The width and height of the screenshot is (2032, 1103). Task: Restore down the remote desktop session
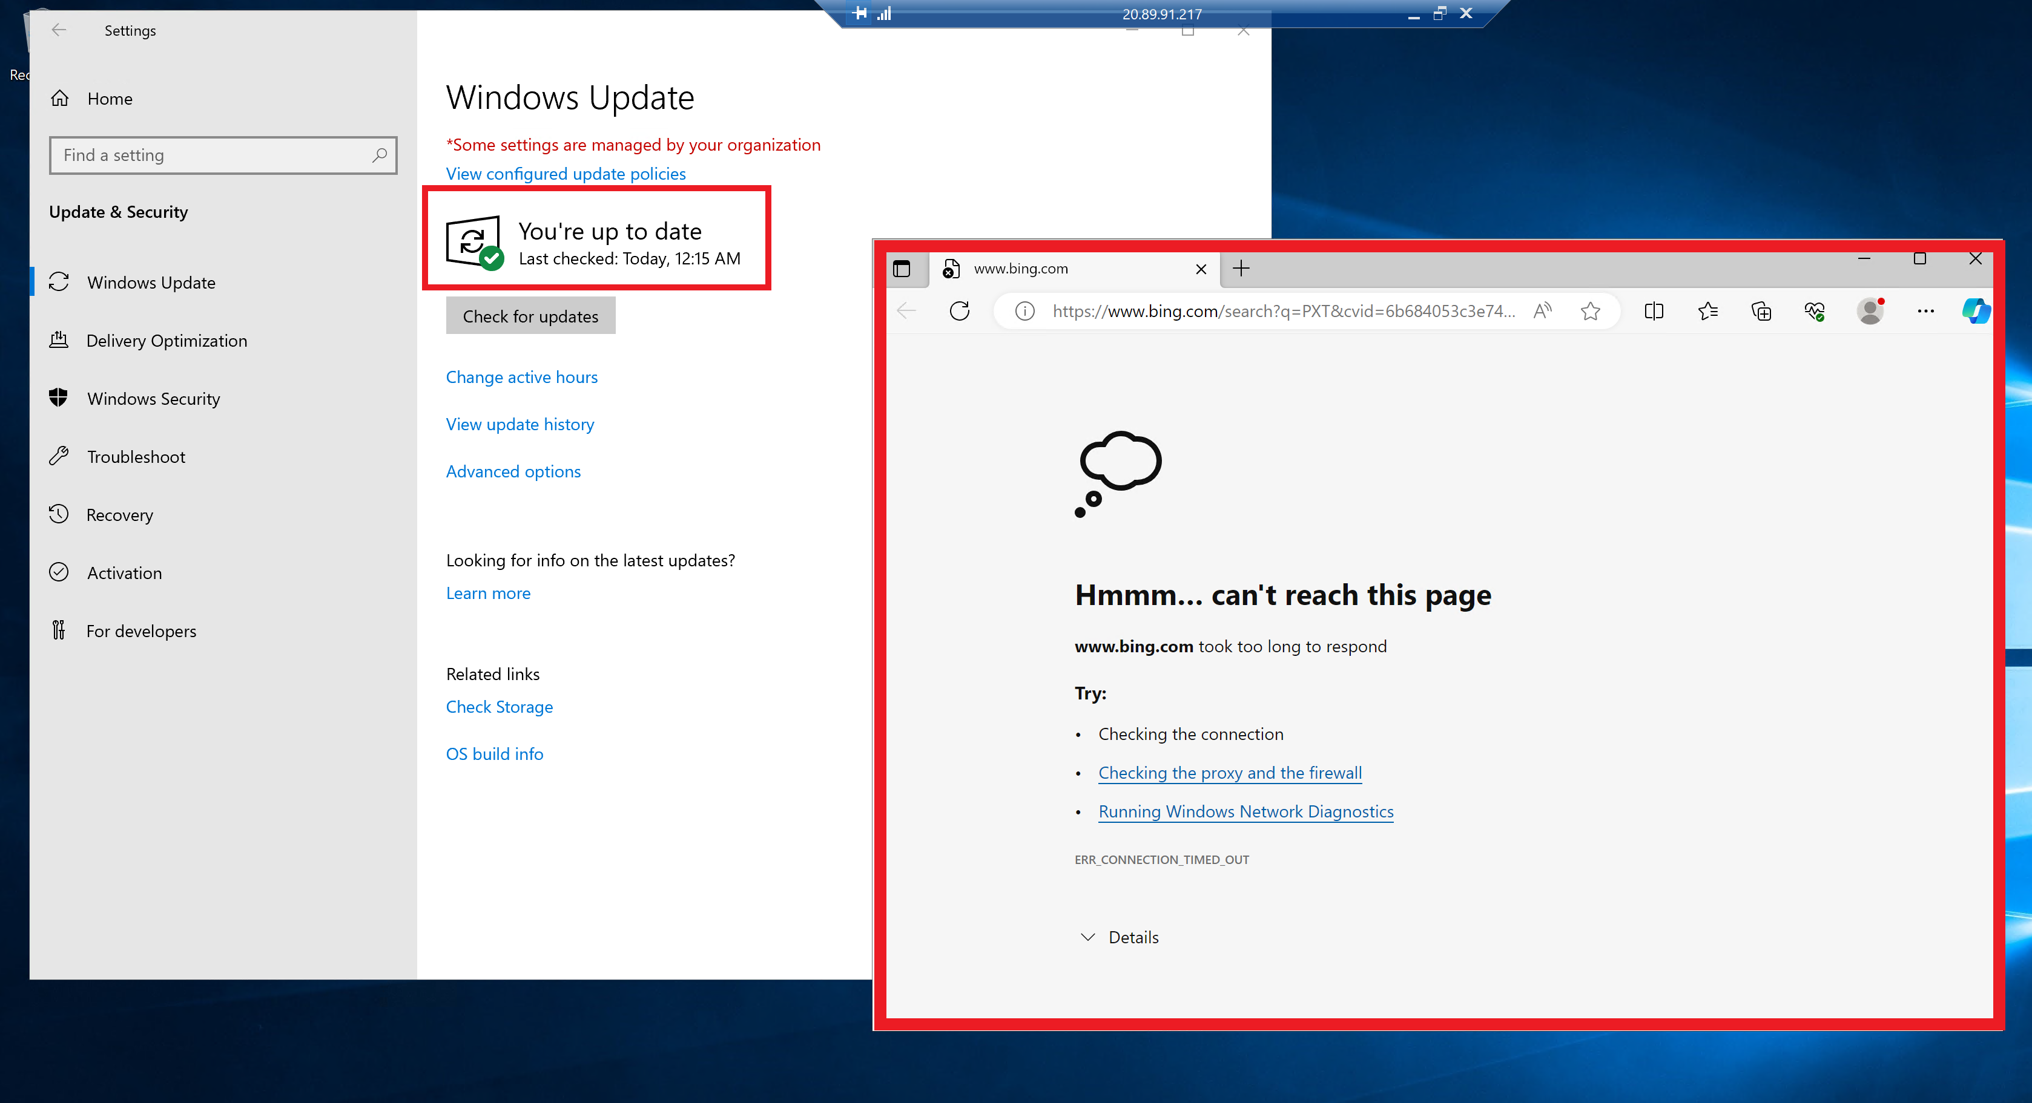point(1440,13)
